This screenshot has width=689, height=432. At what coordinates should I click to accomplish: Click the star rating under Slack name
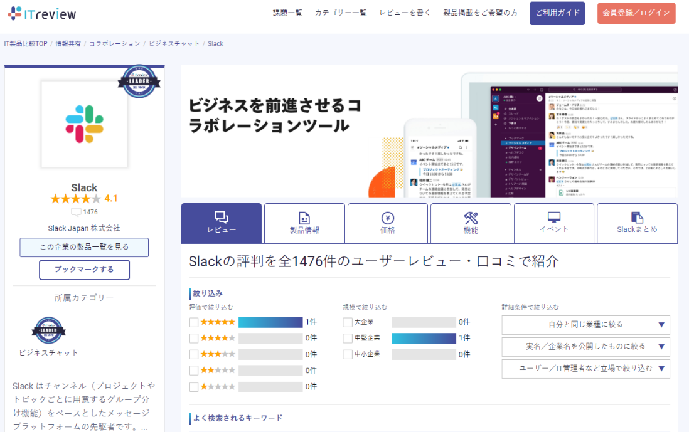click(x=75, y=199)
